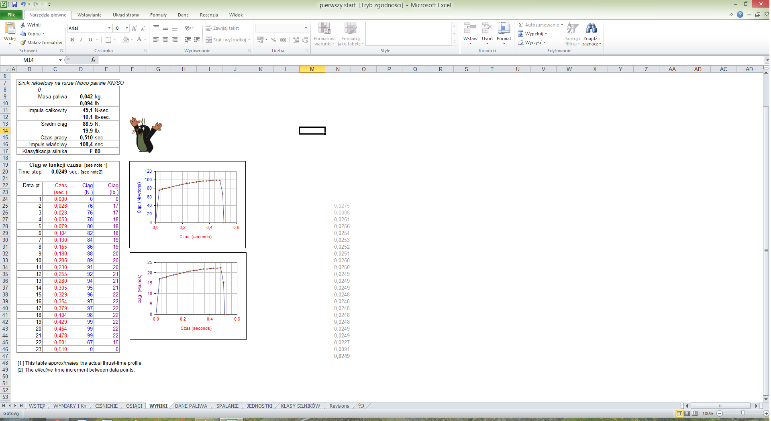Open the Plik file button

click(x=11, y=15)
